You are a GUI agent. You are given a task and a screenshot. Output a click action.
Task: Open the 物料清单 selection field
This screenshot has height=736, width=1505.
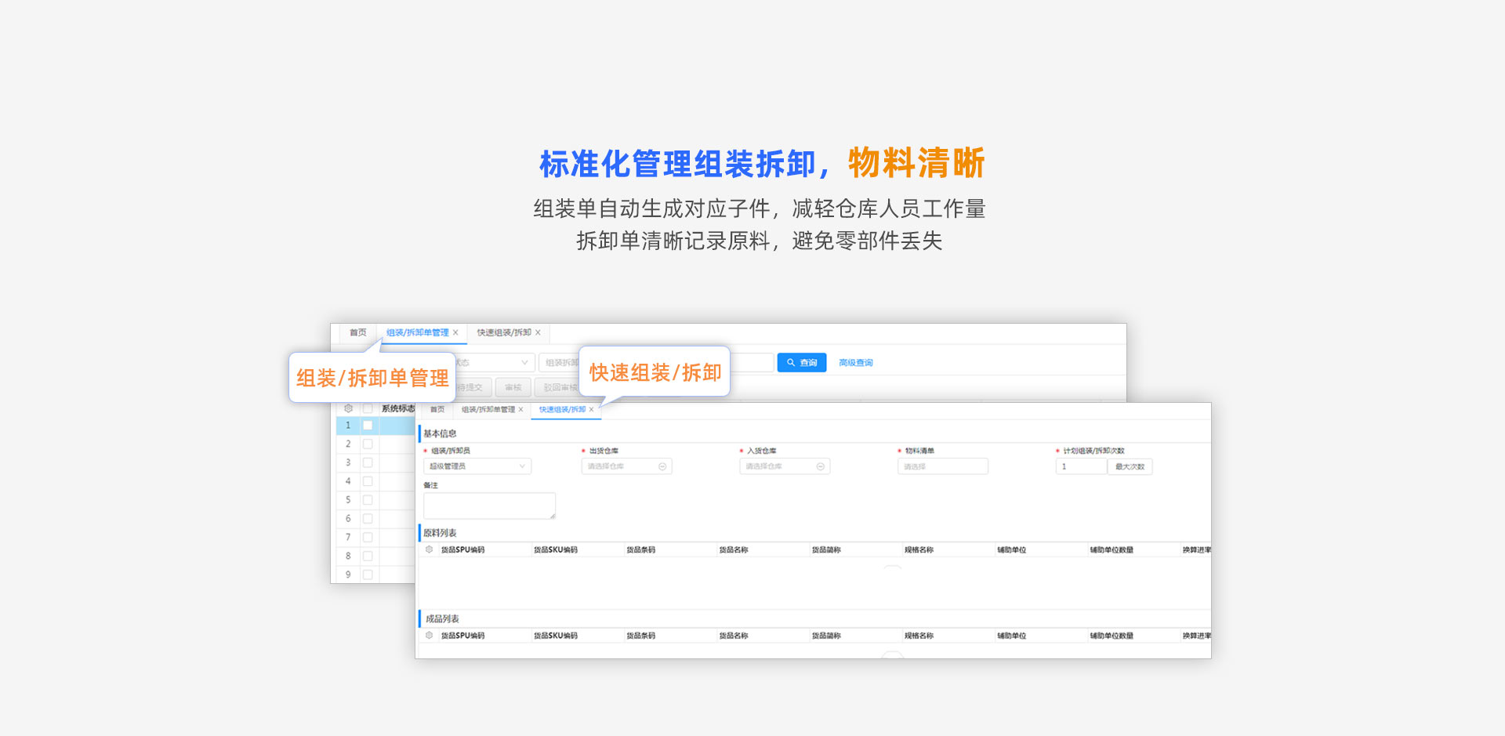(x=943, y=466)
